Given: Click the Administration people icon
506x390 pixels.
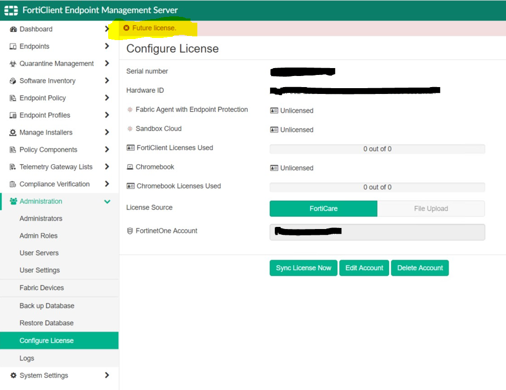Looking at the screenshot, I should [x=13, y=201].
